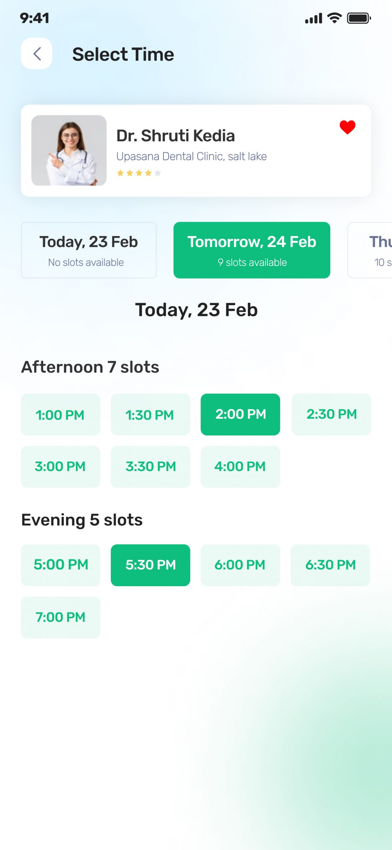The image size is (392, 850).
Task: Check the battery icon in status bar
Action: point(359,18)
